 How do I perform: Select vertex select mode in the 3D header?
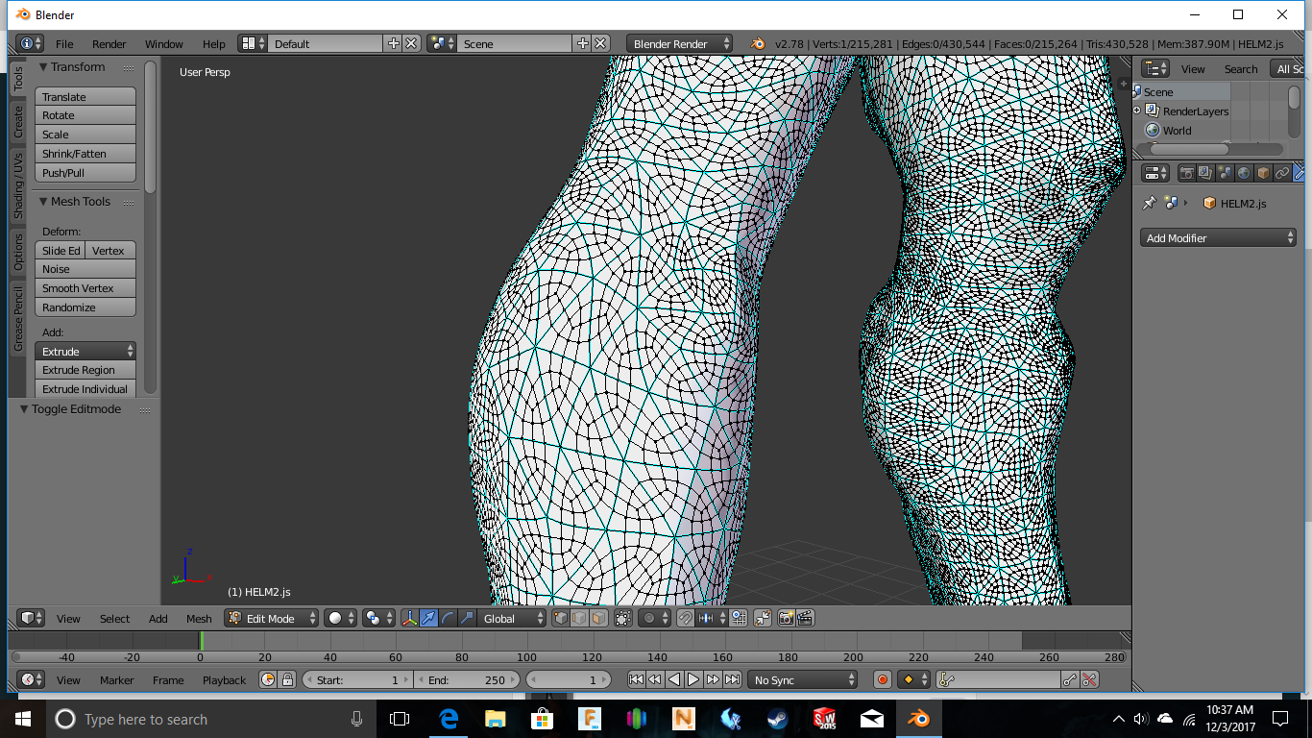coord(560,618)
